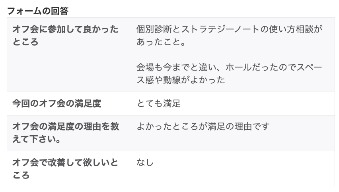Click the とても満足 answer
Image resolution: width=339 pixels, height=192 pixels.
coord(158,104)
